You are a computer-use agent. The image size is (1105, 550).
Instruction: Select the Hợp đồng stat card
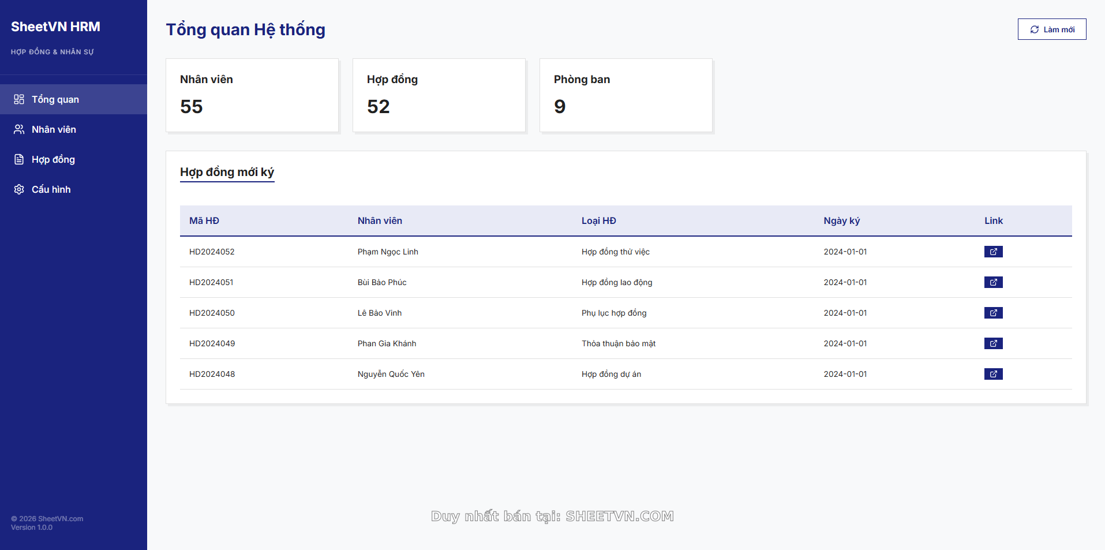(x=439, y=95)
